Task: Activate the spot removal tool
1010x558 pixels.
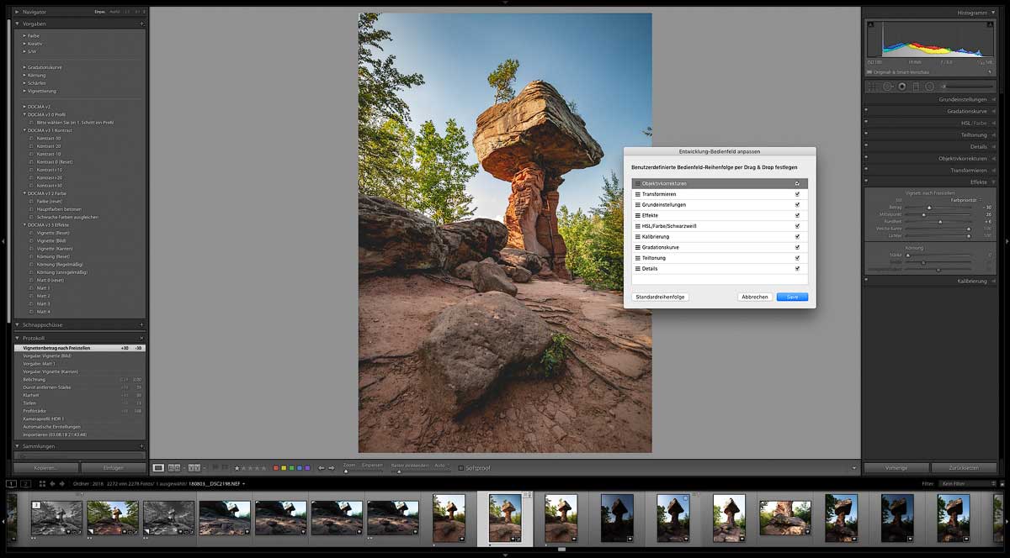Action: point(887,87)
